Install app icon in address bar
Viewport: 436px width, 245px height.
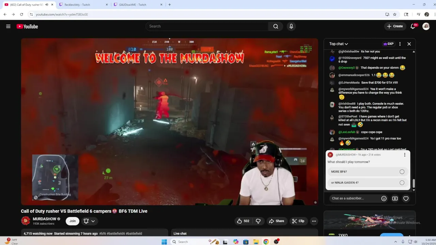pyautogui.click(x=387, y=14)
